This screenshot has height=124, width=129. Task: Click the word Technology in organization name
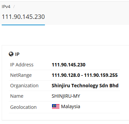[x=85, y=86]
